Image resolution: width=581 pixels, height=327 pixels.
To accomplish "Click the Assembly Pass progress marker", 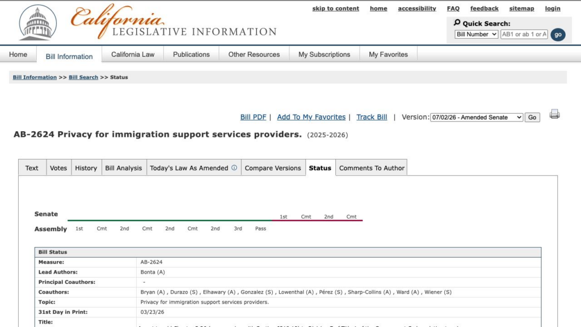I will (x=260, y=228).
